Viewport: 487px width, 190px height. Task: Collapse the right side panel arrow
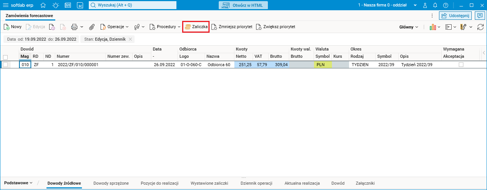483,53
